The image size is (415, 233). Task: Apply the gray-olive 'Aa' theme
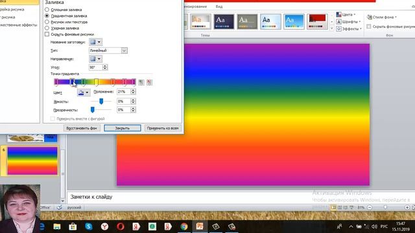pyautogui.click(x=247, y=21)
